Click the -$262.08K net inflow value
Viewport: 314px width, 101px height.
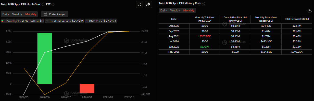pos(205,36)
